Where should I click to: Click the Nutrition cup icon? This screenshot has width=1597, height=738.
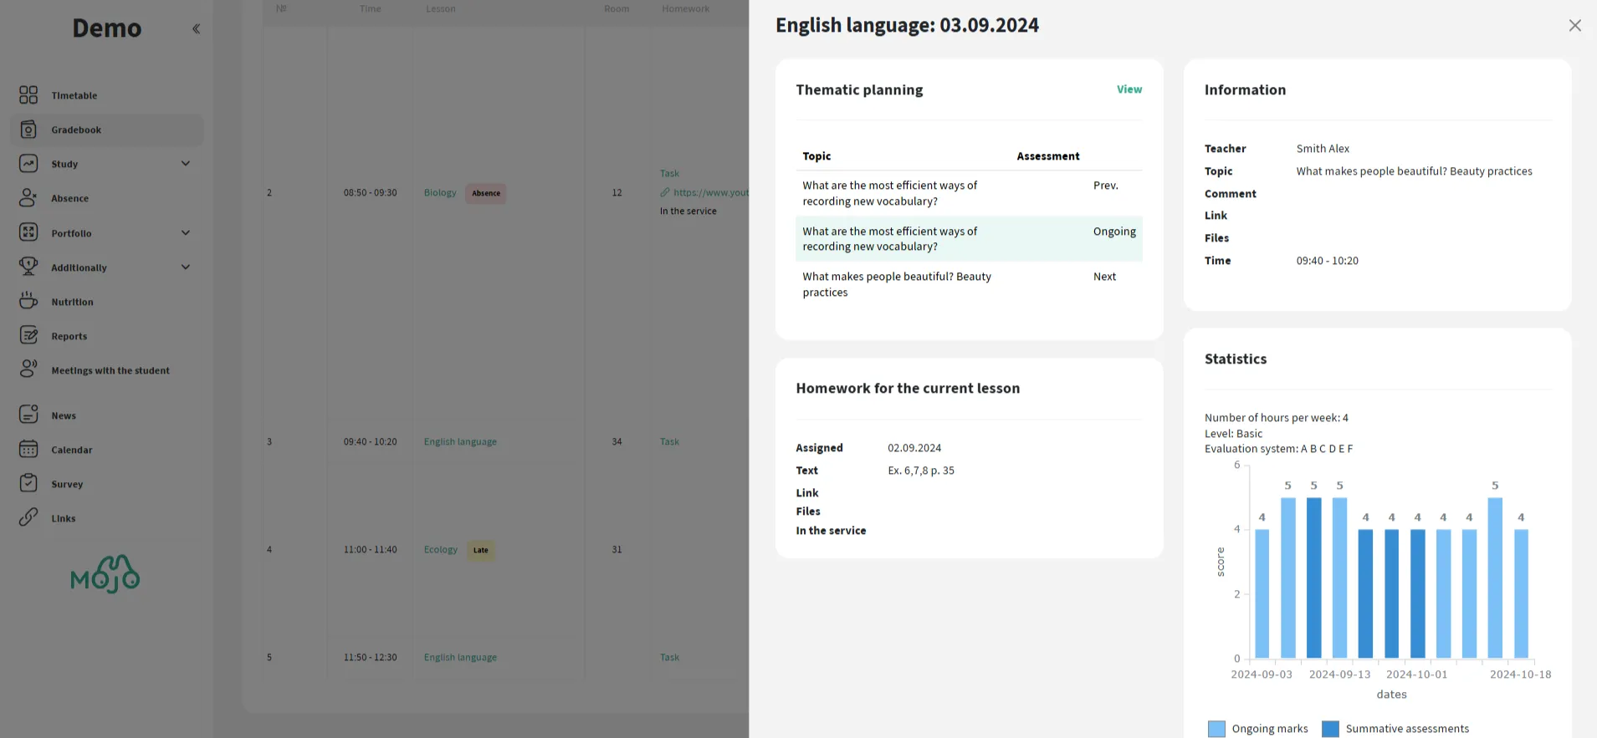[28, 301]
